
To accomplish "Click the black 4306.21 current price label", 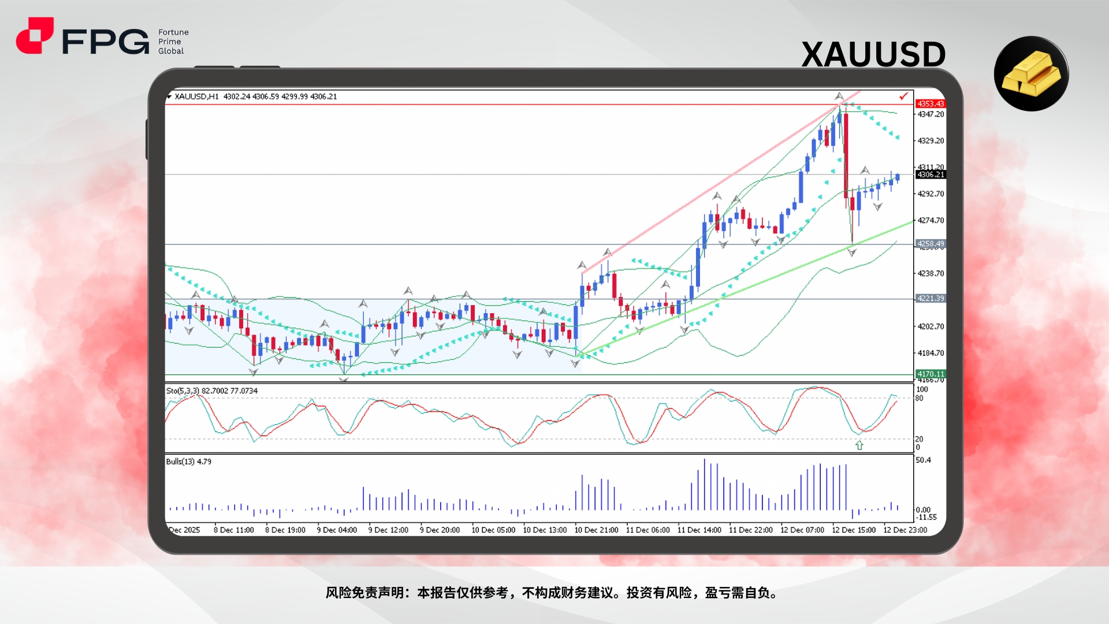I will click(x=930, y=174).
